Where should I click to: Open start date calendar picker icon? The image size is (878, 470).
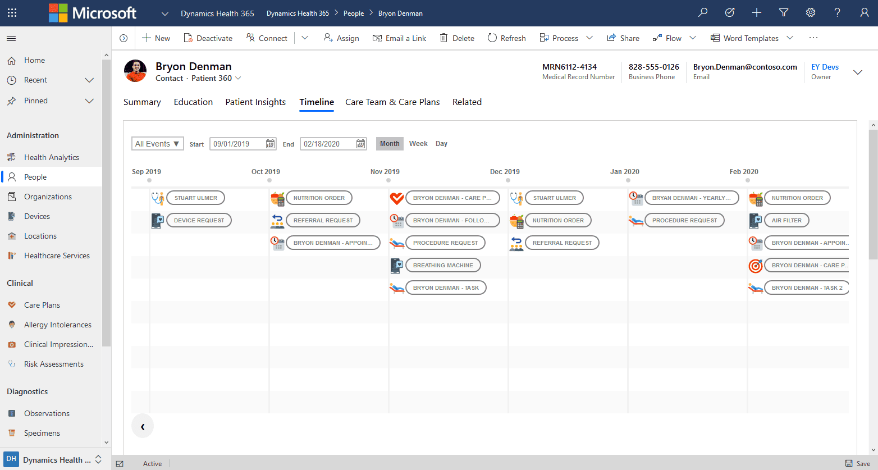click(x=270, y=144)
